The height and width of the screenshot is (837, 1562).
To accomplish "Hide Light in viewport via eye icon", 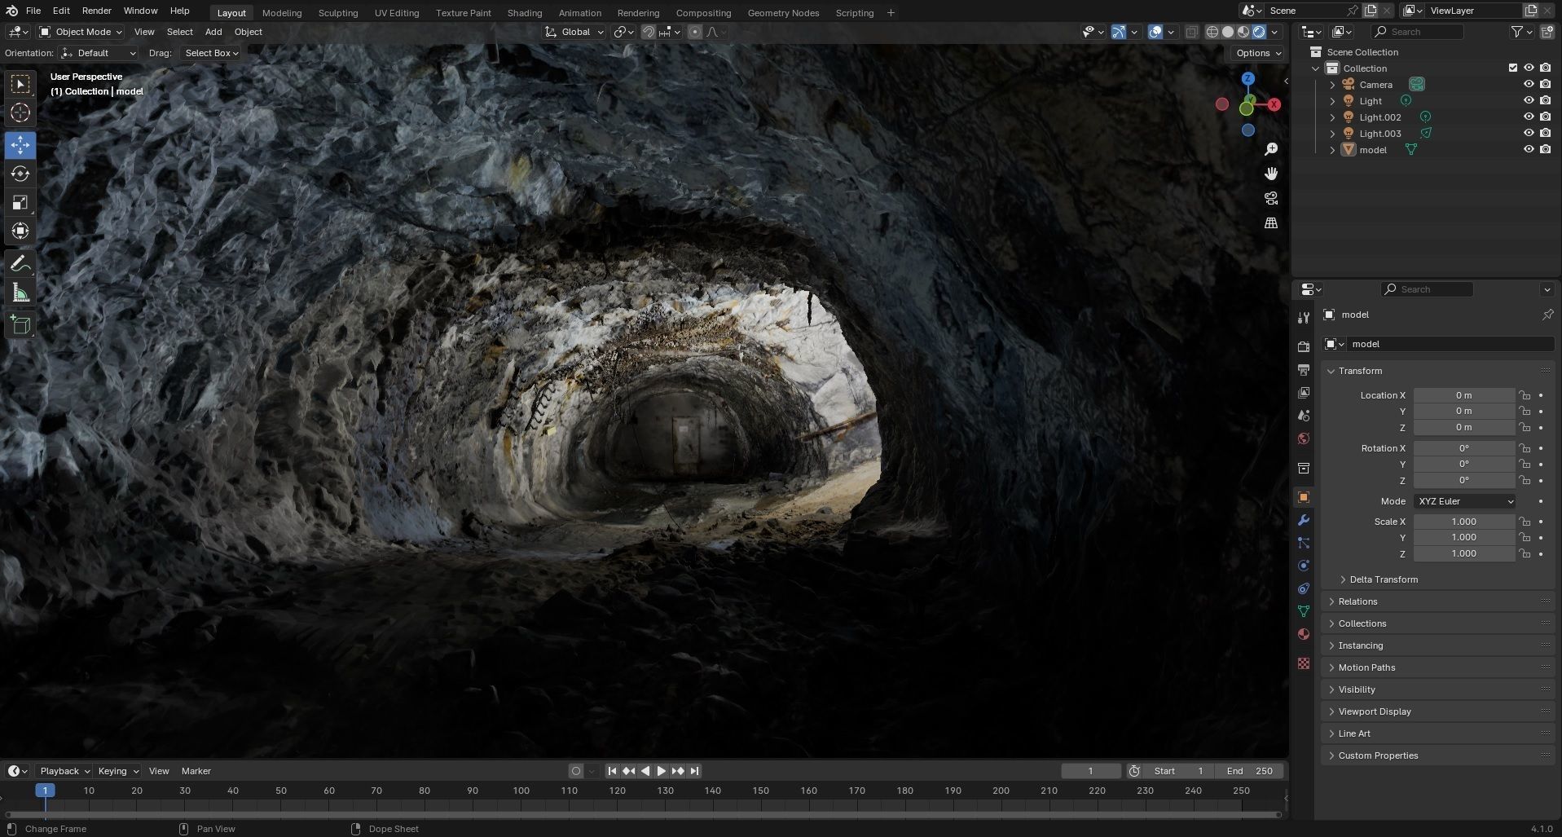I will 1529,100.
